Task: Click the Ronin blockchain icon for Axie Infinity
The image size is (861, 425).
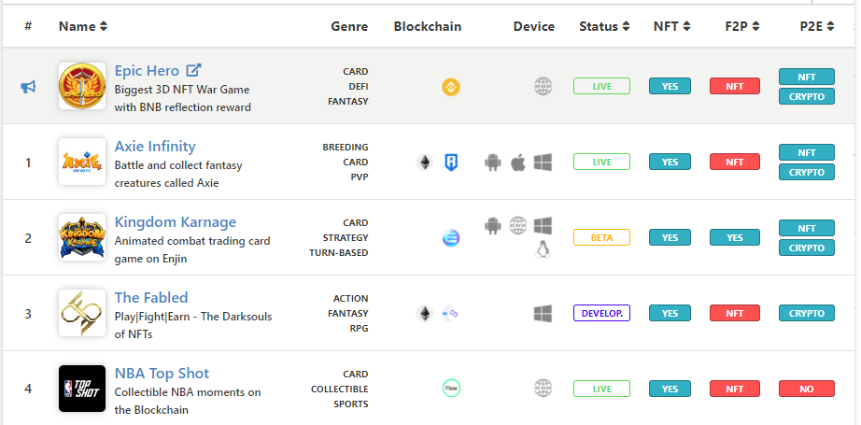Action: [x=451, y=162]
